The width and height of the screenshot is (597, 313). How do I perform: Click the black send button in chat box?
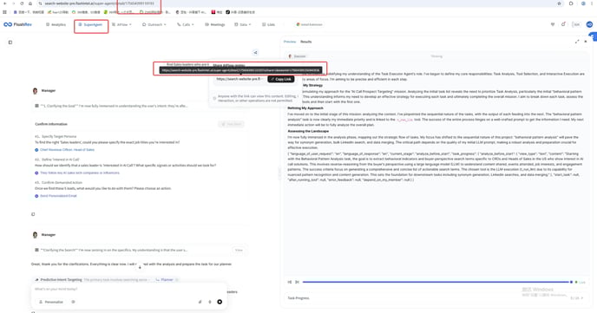point(220,302)
